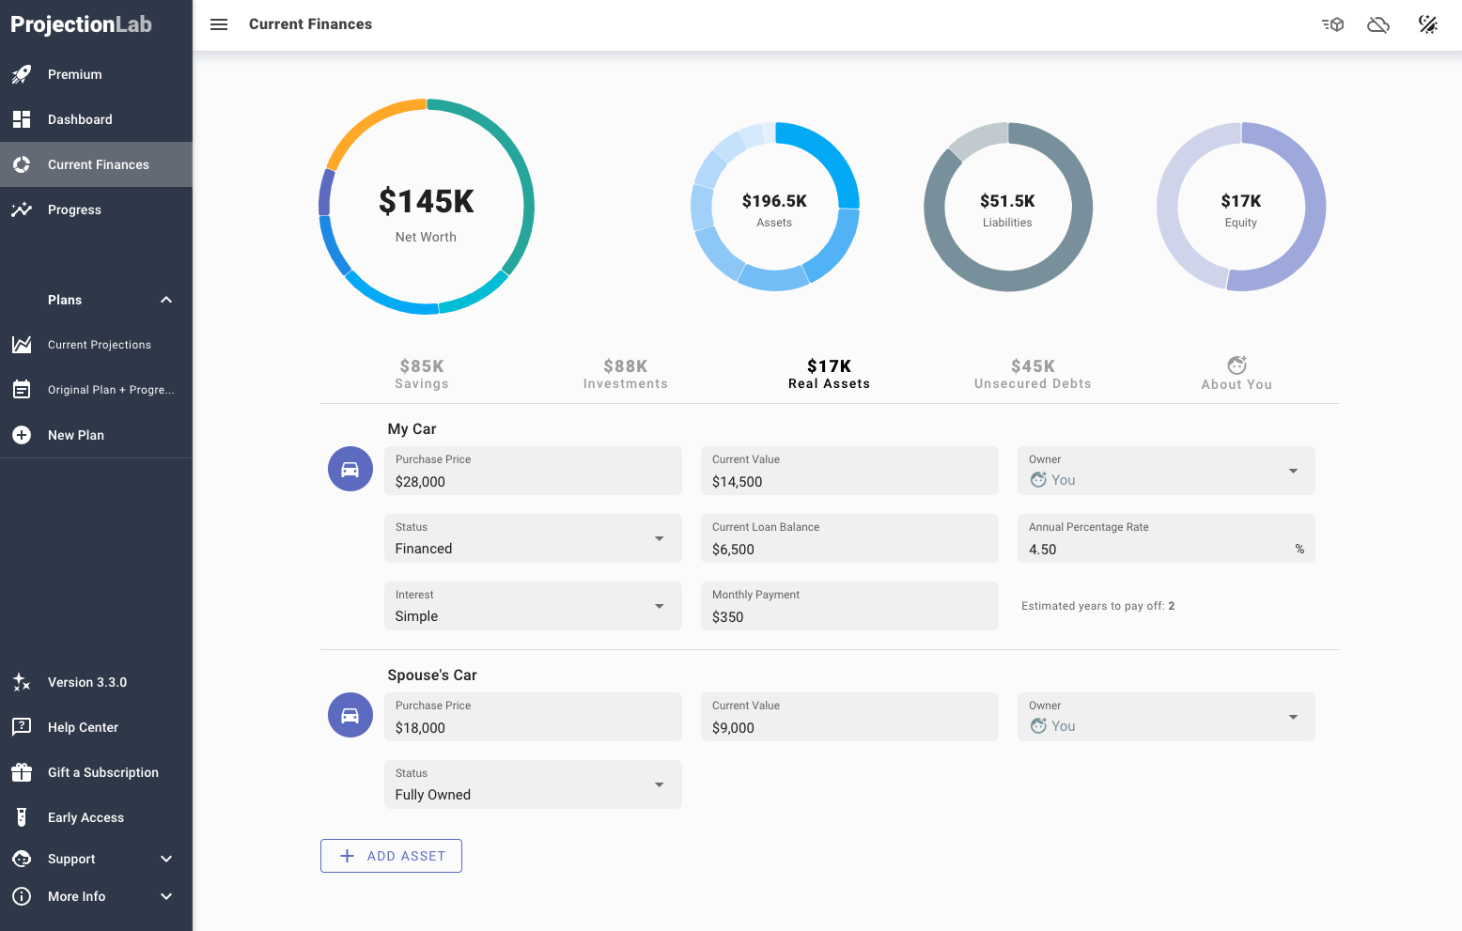
Task: Click the Premium rocket icon
Action: (22, 73)
